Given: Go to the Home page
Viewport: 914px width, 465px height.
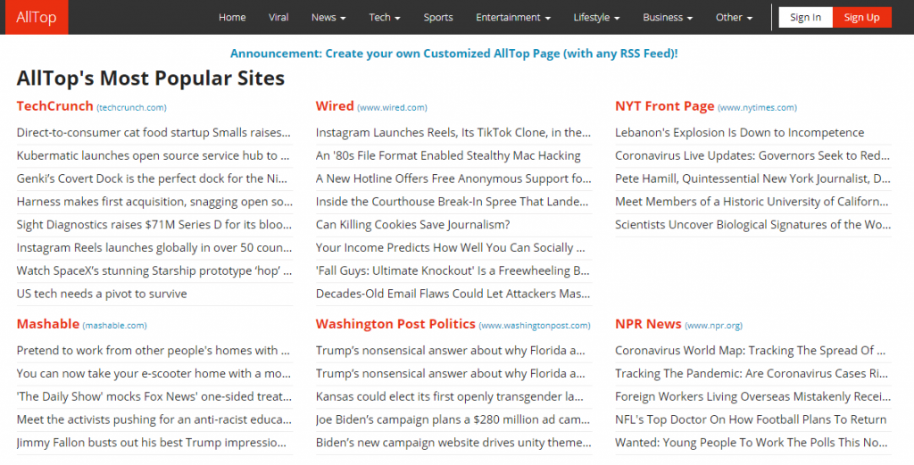Looking at the screenshot, I should [x=232, y=18].
